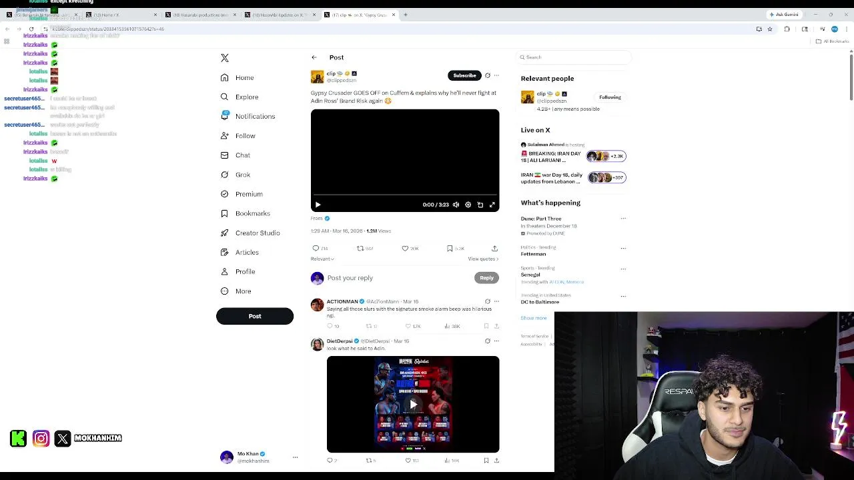The image size is (854, 480).
Task: Open options for DC to Baltimore trend
Action: coord(623,296)
